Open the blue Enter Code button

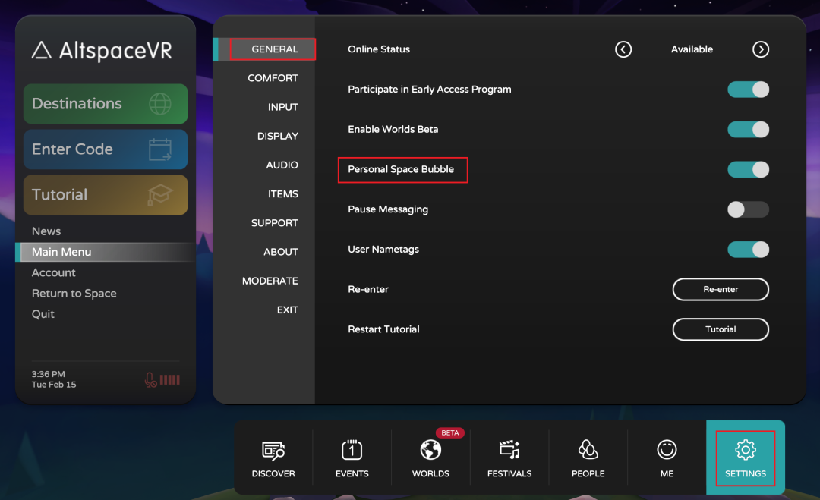coord(105,149)
